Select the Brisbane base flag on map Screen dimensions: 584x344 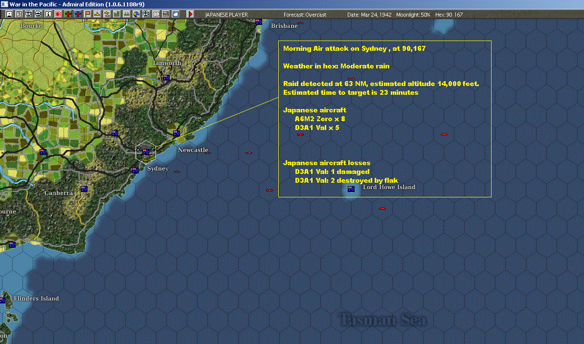click(258, 22)
